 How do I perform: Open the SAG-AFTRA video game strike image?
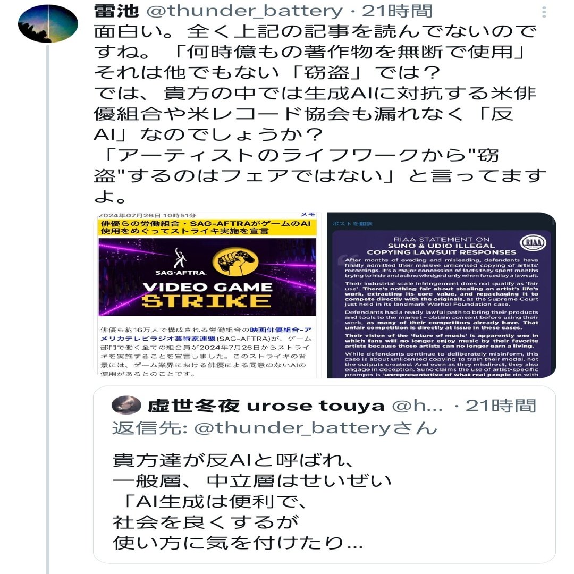207,294
